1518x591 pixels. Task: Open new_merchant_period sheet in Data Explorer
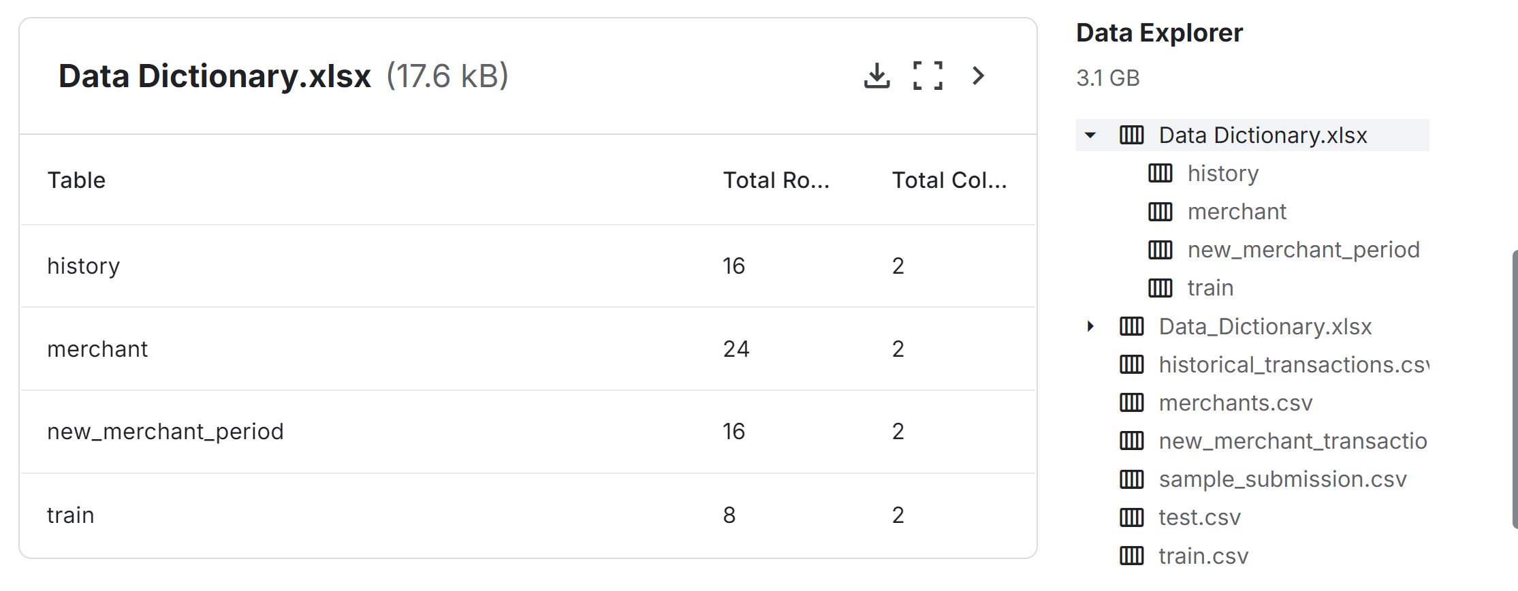[1303, 250]
